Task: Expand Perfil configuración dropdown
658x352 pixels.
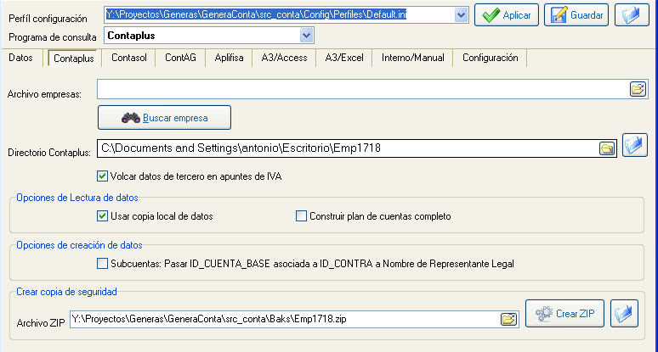Action: click(461, 15)
